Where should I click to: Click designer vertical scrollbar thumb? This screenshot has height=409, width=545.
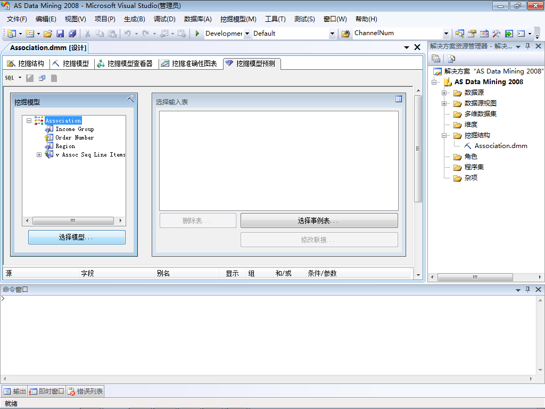pyautogui.click(x=418, y=149)
